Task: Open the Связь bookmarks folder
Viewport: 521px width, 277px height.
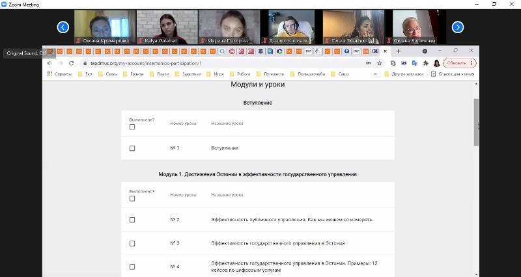Action: [107, 74]
